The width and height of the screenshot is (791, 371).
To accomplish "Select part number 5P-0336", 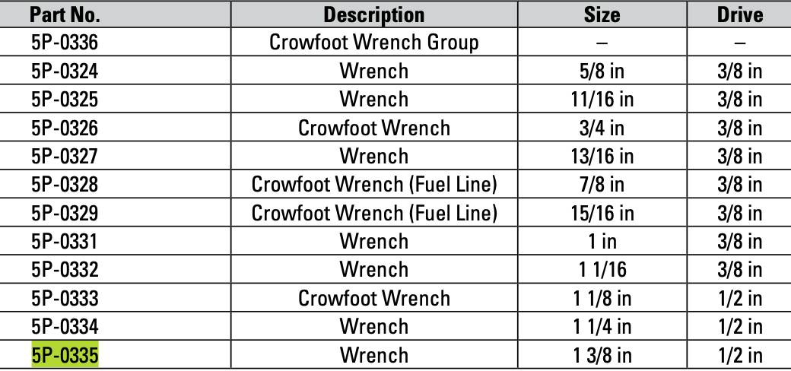I will click(x=65, y=43).
